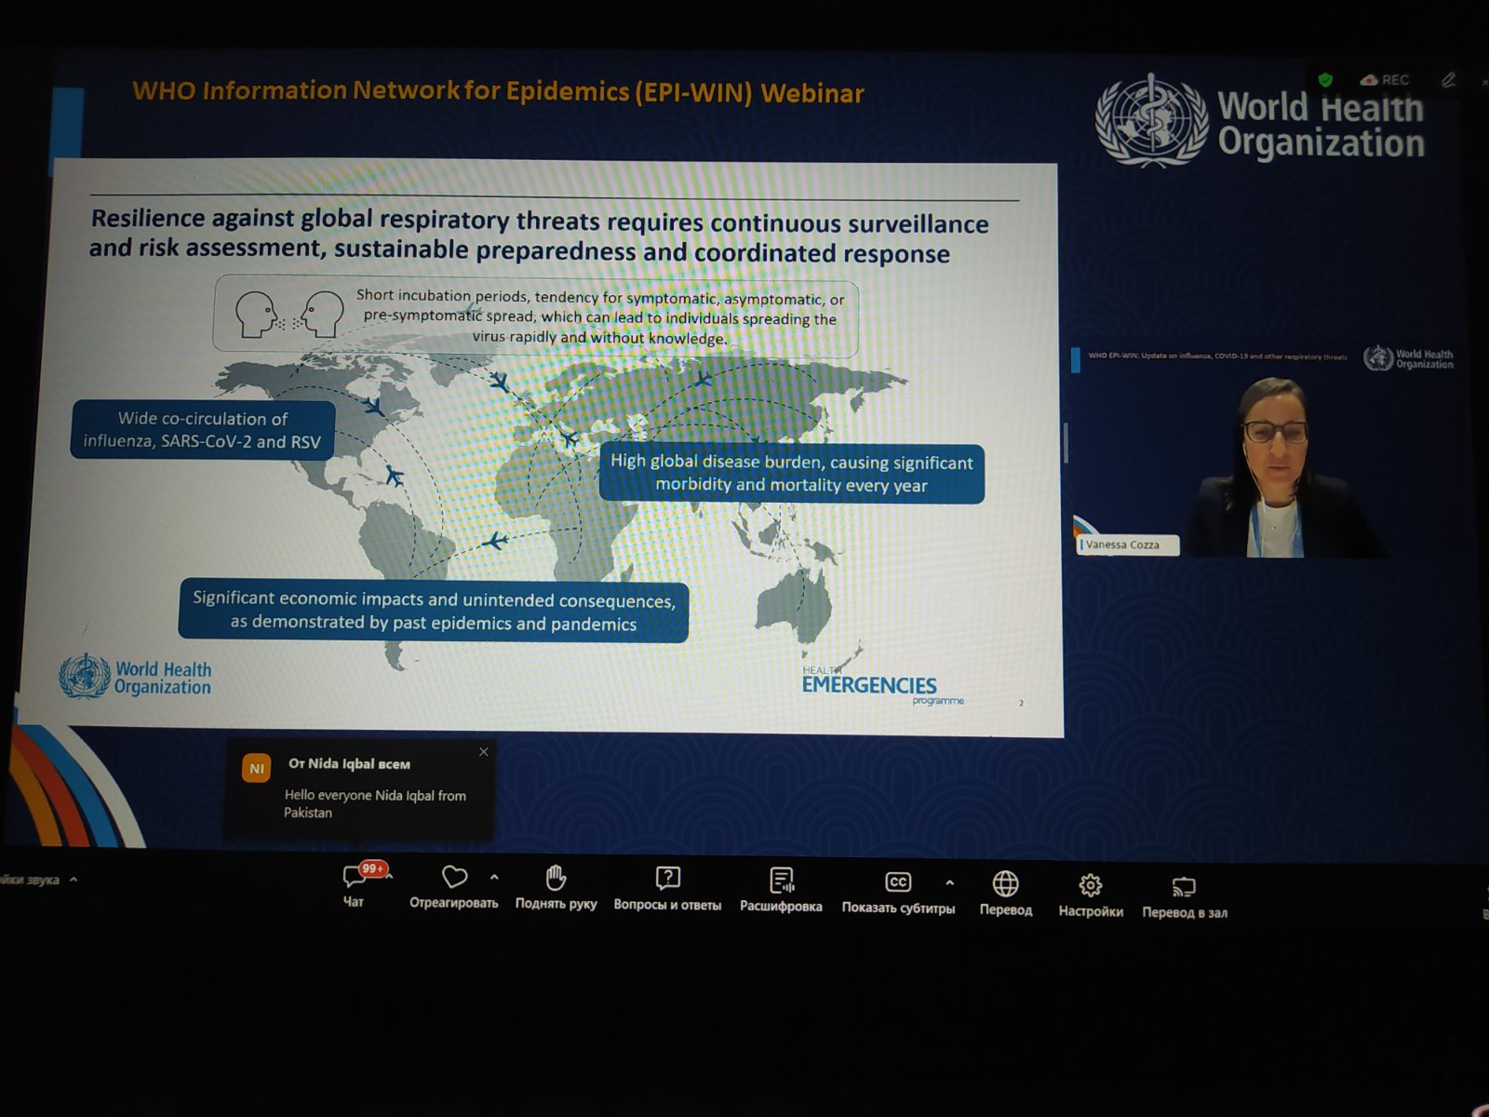
Task: Toggle Показать субтитры closed captions
Action: [x=897, y=883]
